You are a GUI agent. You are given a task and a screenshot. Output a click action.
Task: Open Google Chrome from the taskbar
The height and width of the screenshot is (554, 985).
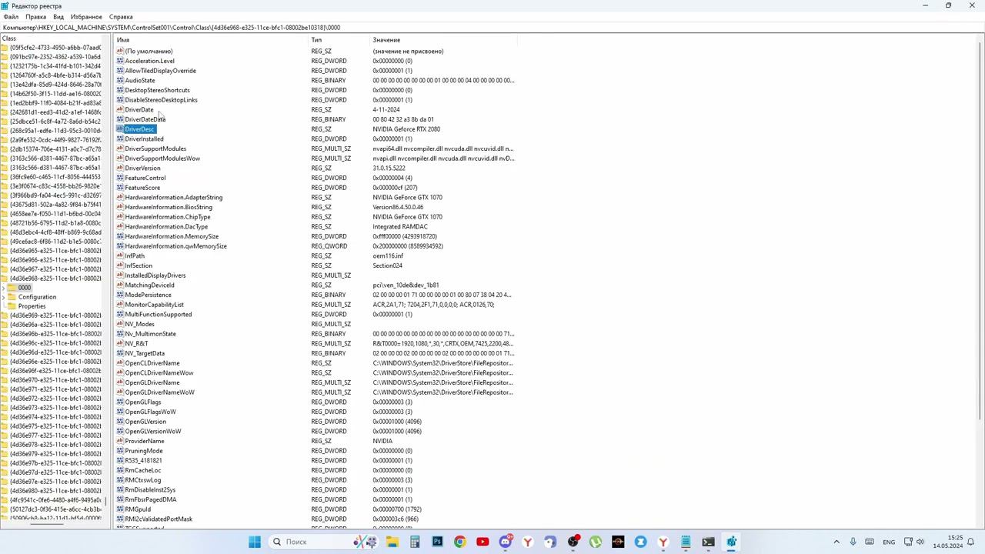[459, 542]
